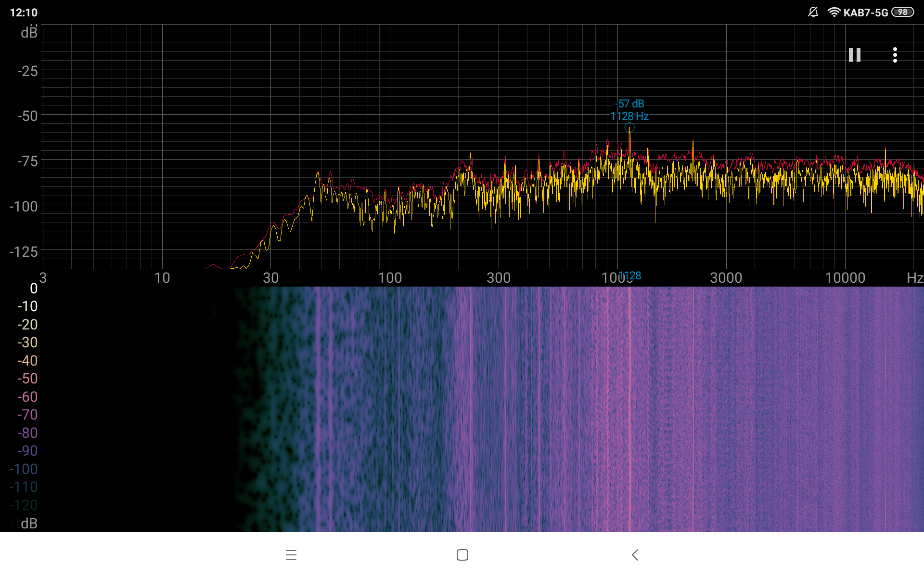The width and height of the screenshot is (924, 578).
Task: Tap the peak marker circle at 1128 Hz
Action: (x=629, y=128)
